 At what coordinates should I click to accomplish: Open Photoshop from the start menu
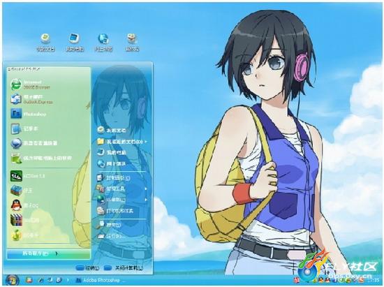pos(28,114)
